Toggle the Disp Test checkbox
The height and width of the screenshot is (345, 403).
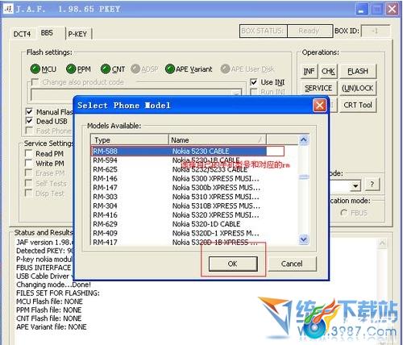[28, 193]
